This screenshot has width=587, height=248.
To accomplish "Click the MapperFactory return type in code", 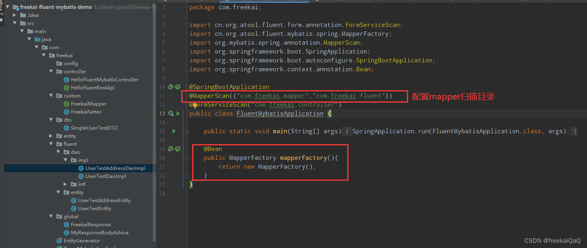I will [x=252, y=158].
